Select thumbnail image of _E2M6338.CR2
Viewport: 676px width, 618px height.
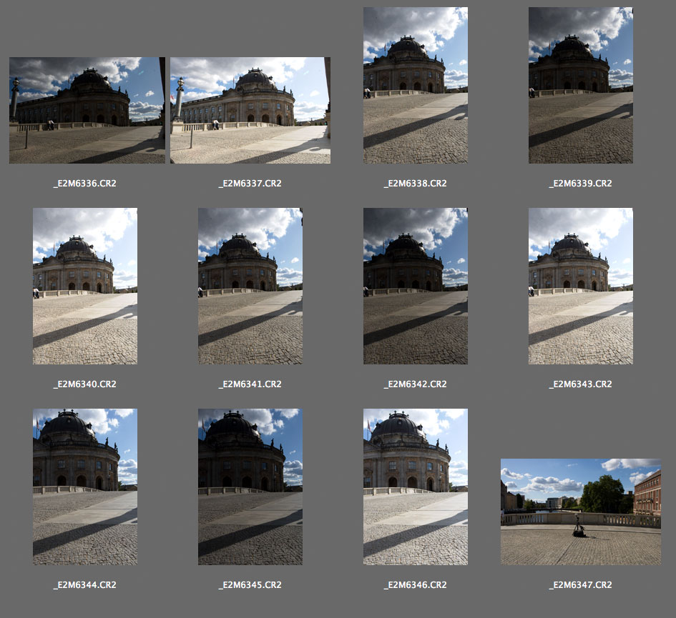416,86
